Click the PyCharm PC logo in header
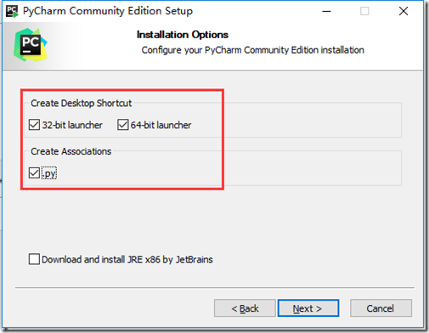The image size is (429, 333). (x=31, y=45)
